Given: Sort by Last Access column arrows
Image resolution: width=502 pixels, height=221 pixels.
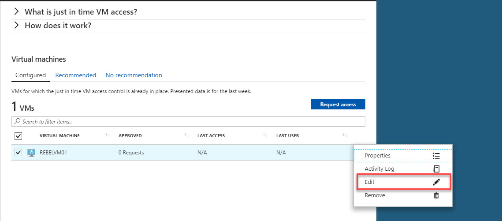Looking at the screenshot, I should click(x=265, y=135).
